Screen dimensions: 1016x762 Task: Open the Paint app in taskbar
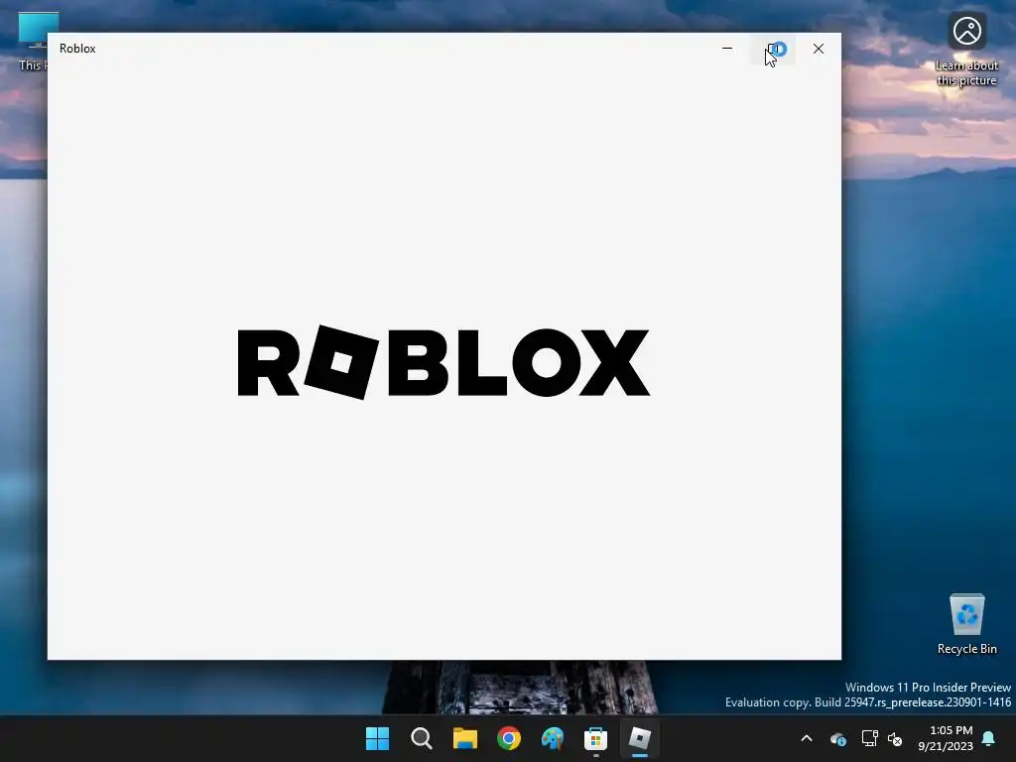click(x=552, y=738)
